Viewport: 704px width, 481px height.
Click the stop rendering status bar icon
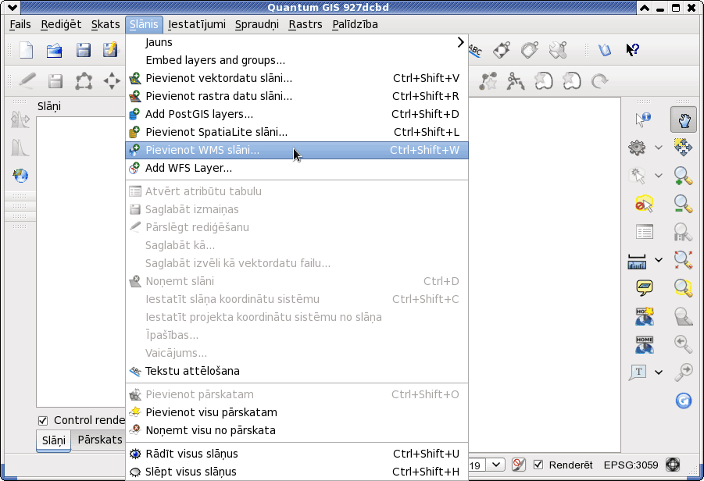pos(519,465)
